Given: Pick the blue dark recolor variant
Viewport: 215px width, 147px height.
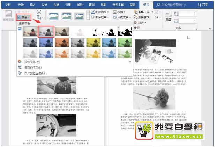Looking at the screenshot, I should (x=46, y=42).
